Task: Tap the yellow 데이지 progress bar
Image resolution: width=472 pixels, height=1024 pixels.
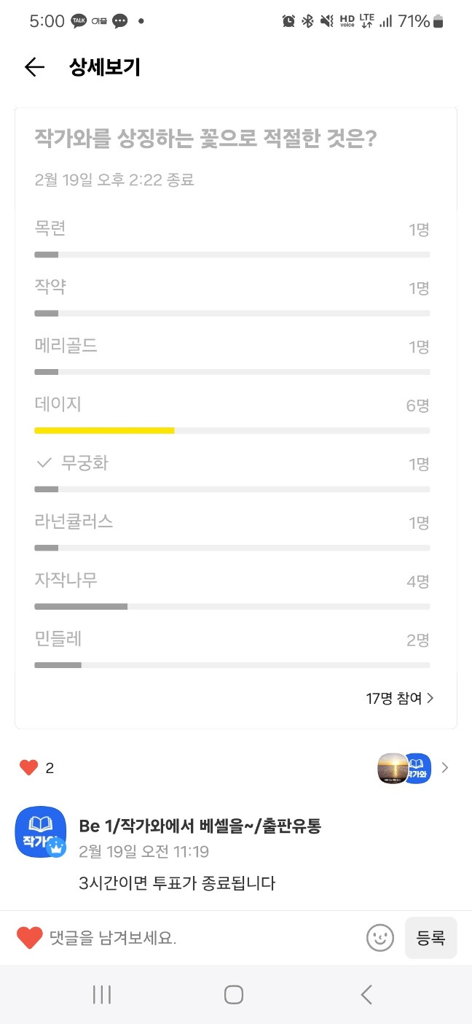Action: tap(103, 430)
